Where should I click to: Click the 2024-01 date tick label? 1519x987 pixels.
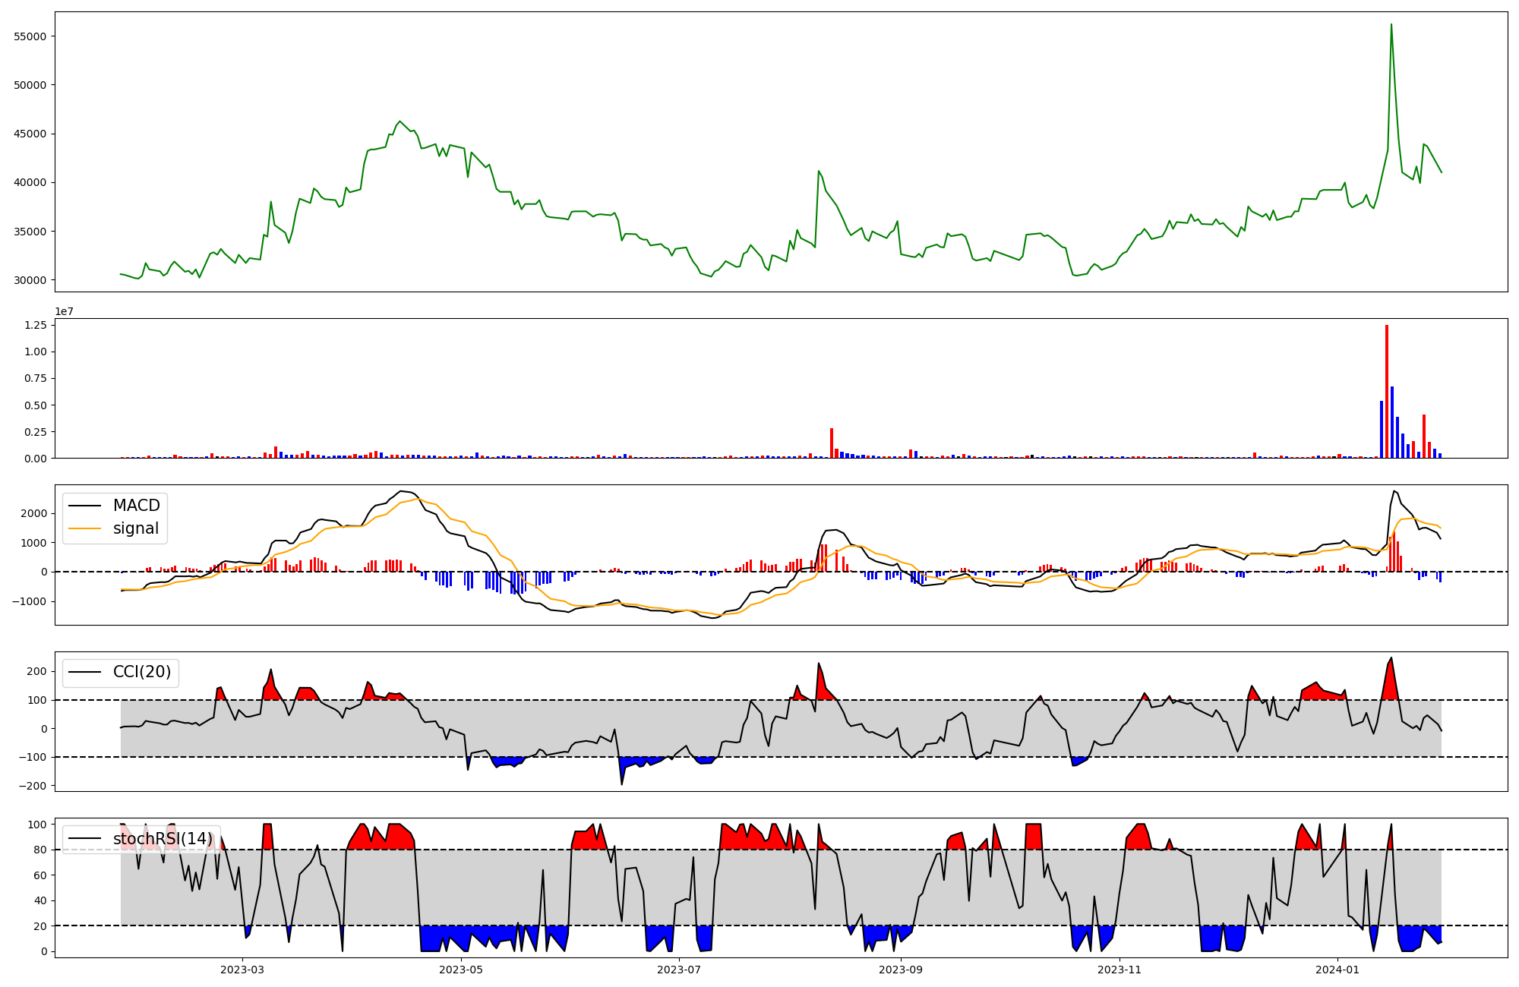coord(1337,970)
